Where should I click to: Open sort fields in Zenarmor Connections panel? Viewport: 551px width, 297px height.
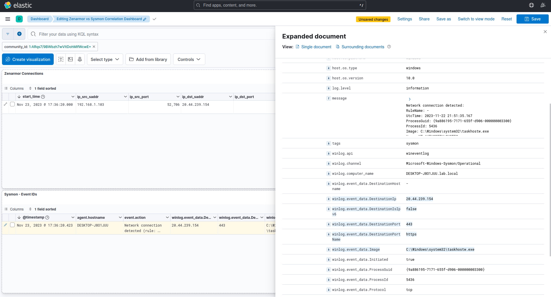(42, 89)
